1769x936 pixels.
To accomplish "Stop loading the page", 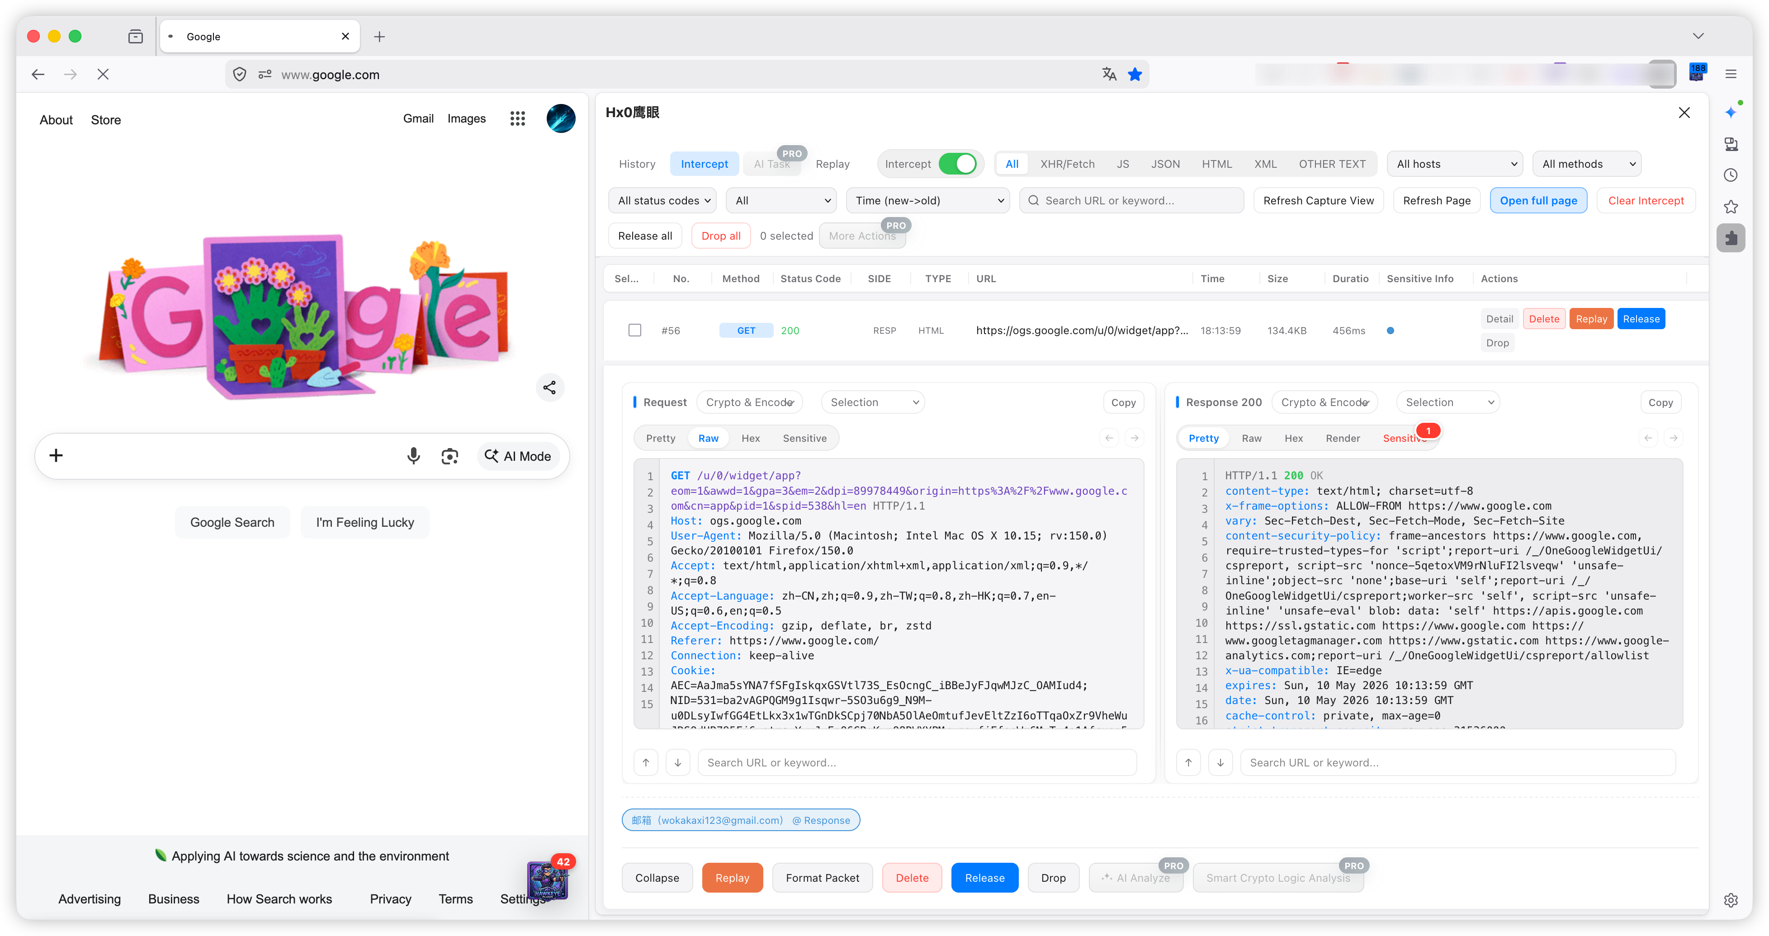I will (103, 74).
